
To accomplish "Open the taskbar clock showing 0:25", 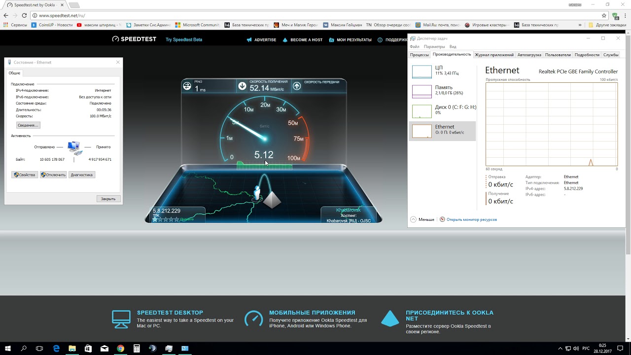I will coord(602,348).
